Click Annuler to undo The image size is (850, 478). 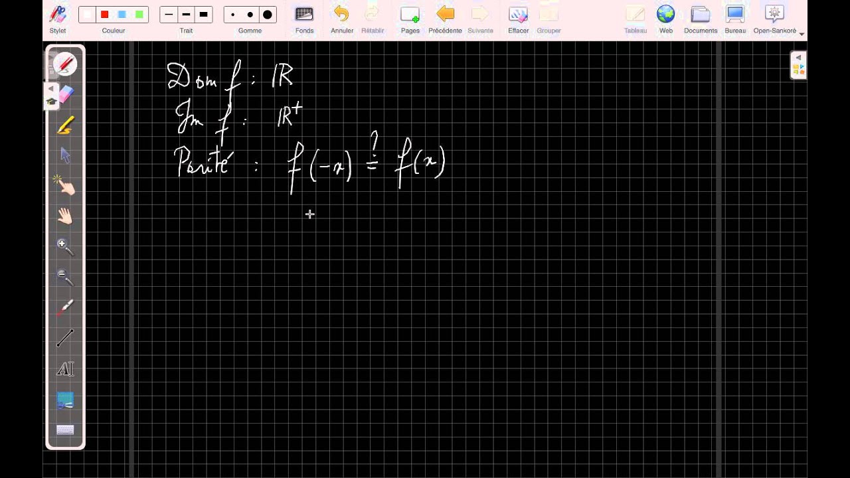[x=342, y=19]
